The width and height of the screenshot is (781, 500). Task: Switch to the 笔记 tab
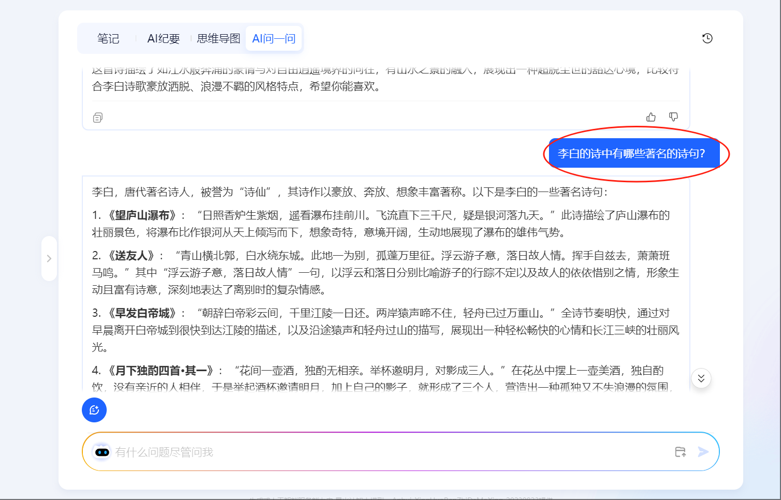(x=108, y=39)
